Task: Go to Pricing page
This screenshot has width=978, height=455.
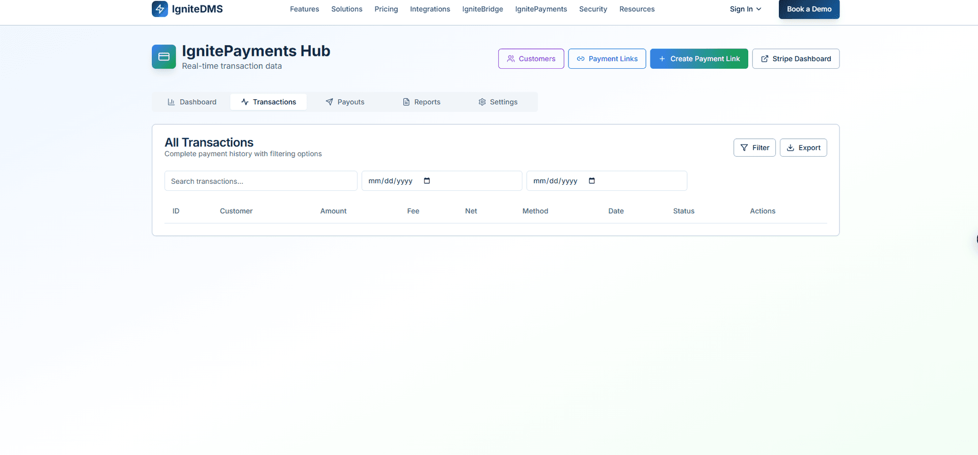Action: (386, 9)
